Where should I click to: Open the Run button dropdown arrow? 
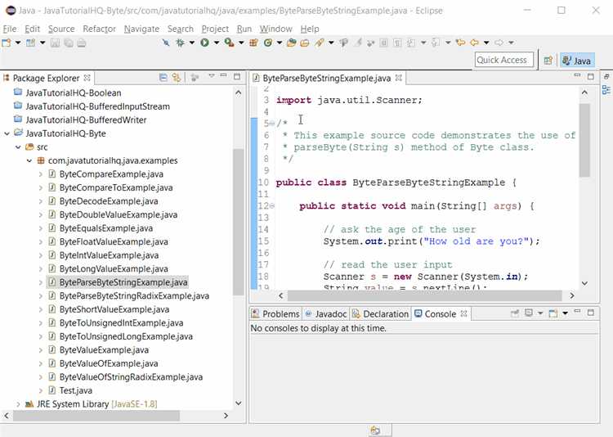coord(217,43)
